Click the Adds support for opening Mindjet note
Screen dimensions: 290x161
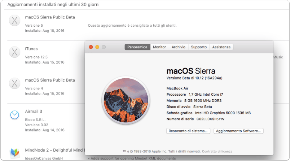coord(132,158)
